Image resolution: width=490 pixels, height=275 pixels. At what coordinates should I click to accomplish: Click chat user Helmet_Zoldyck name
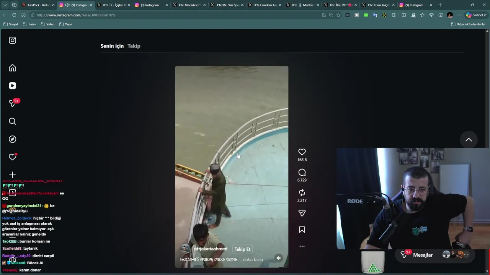(x=17, y=218)
